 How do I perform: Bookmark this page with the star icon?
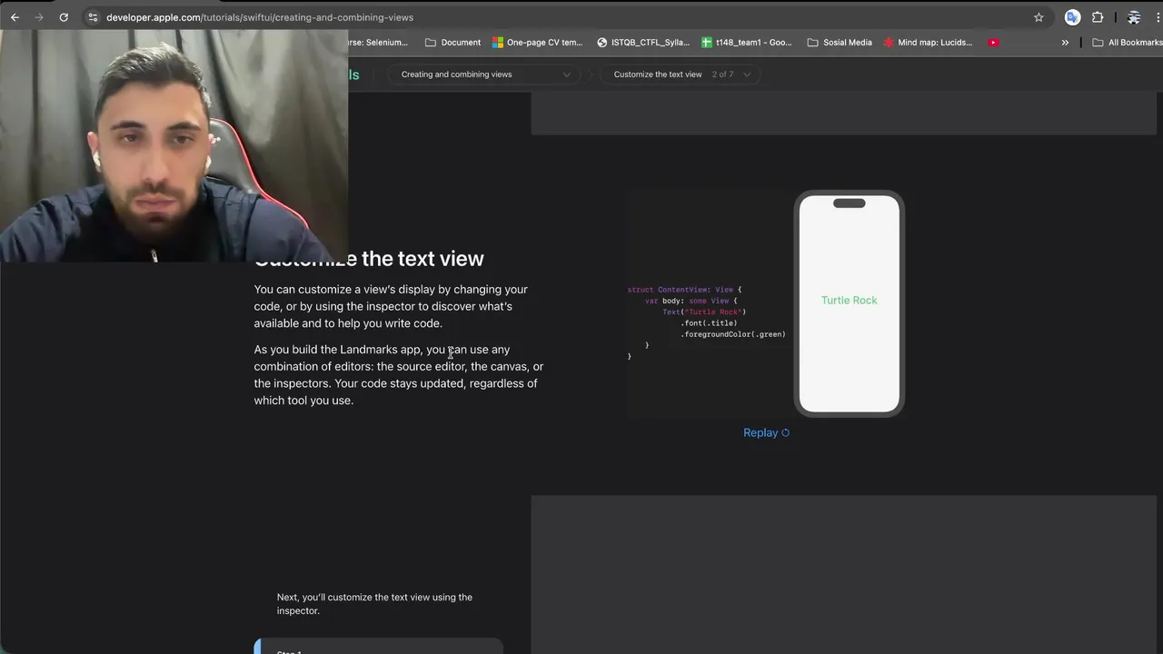(1039, 17)
